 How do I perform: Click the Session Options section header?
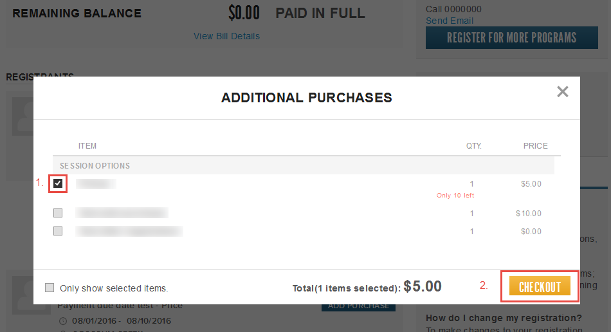[x=95, y=166]
